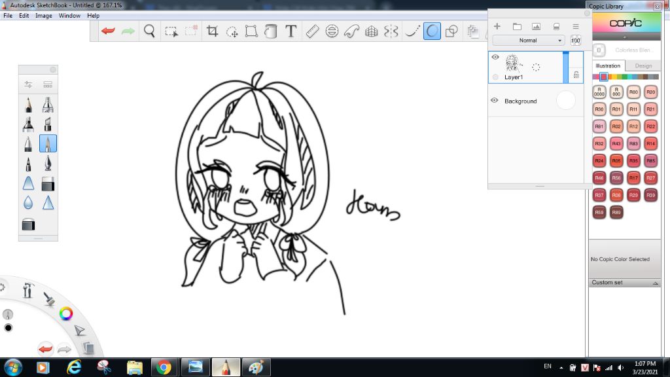The image size is (670, 377).
Task: Add a layer group folder
Action: coord(517,26)
